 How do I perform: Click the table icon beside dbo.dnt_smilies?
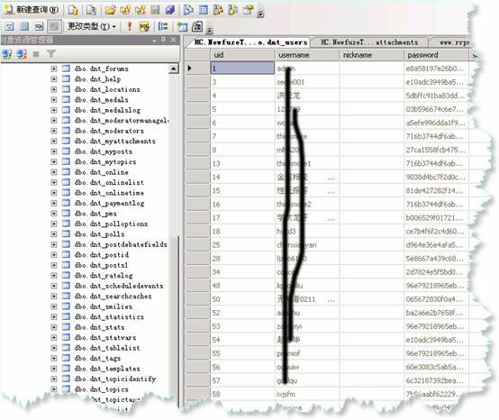coord(66,306)
